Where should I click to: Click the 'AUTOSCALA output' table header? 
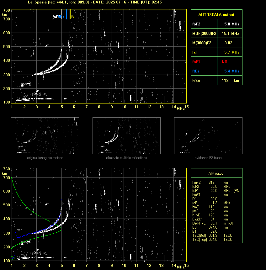(216, 15)
